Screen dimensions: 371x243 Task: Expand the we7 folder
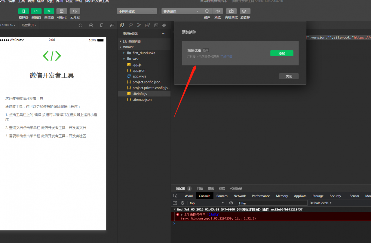(x=144, y=59)
